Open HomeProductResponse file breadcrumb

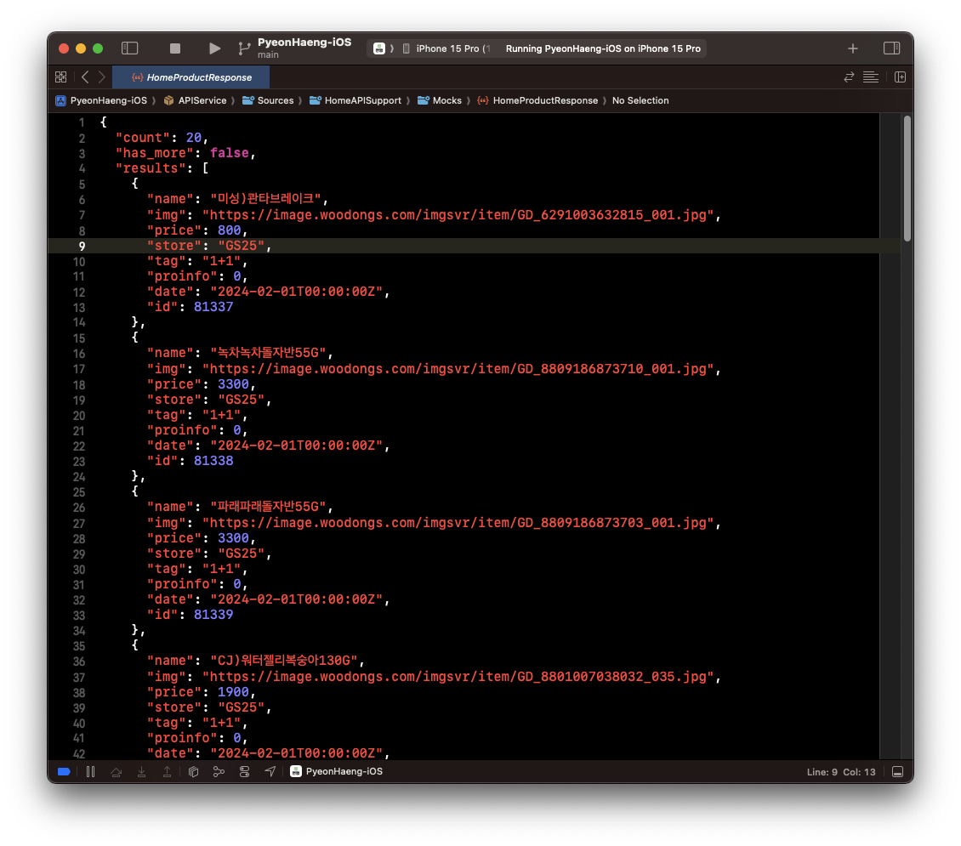[537, 100]
